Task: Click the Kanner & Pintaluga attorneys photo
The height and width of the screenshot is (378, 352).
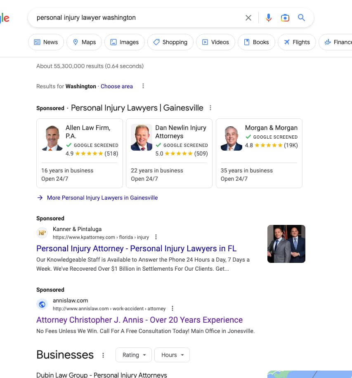Action: click(x=286, y=243)
